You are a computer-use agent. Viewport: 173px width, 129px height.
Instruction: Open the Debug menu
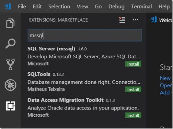tap(116, 7)
